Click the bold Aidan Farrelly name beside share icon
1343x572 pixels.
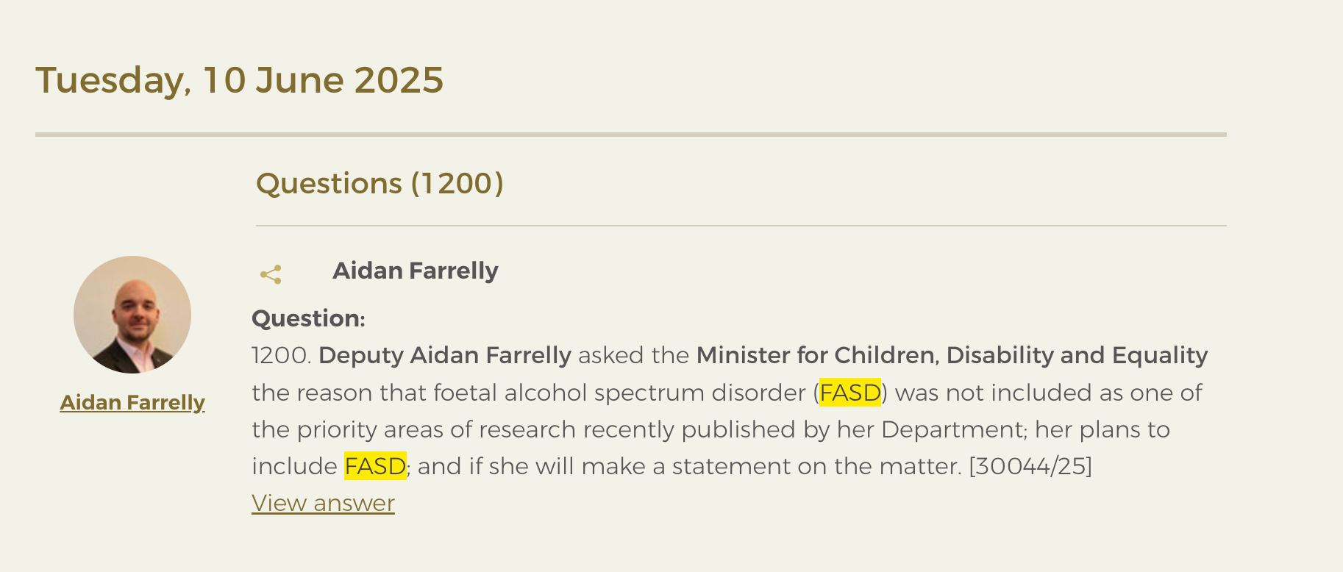click(416, 271)
